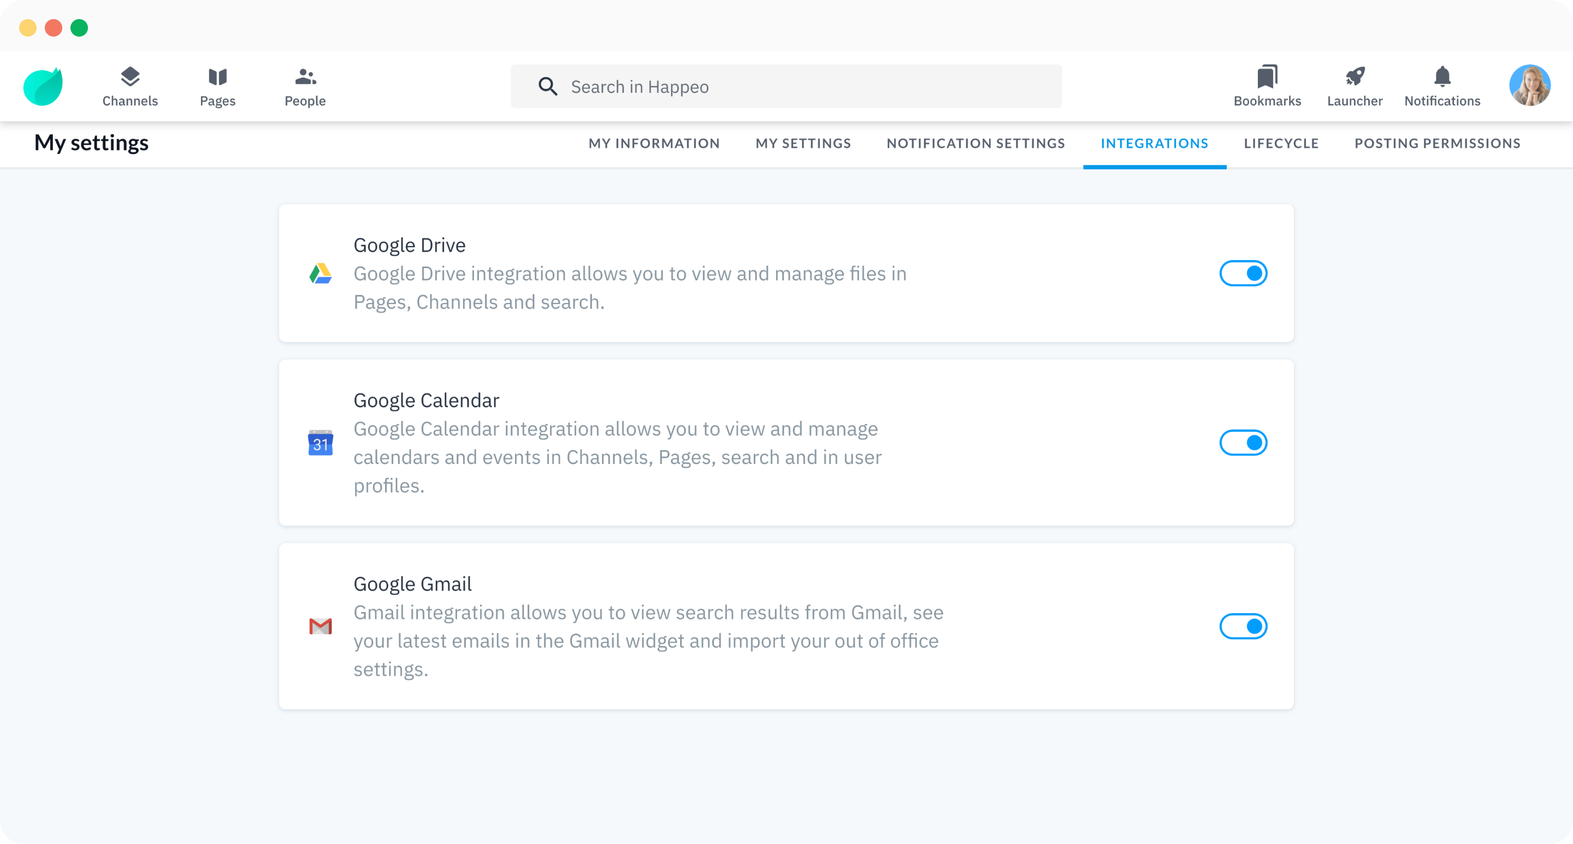Screen dimensions: 1573x844
Task: Open Channels from the top navigation
Action: point(130,86)
